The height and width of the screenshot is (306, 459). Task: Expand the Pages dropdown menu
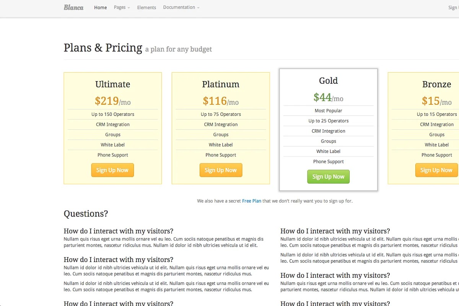coord(122,8)
